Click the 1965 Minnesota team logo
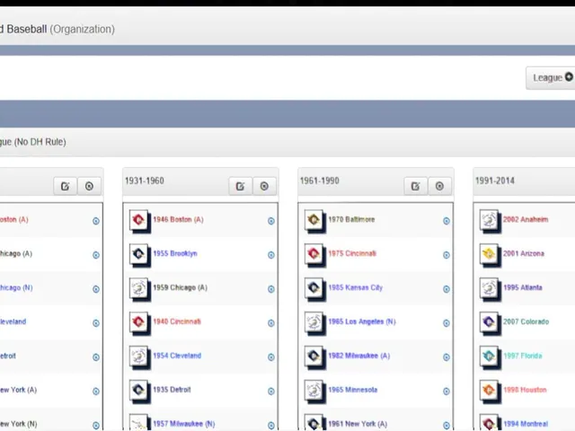This screenshot has width=575, height=431. 314,391
